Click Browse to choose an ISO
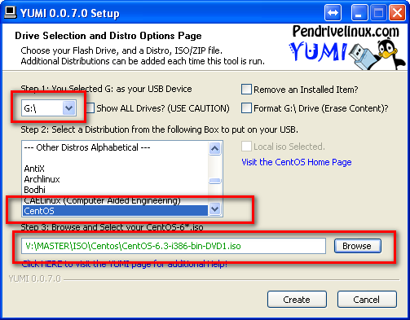 358,246
